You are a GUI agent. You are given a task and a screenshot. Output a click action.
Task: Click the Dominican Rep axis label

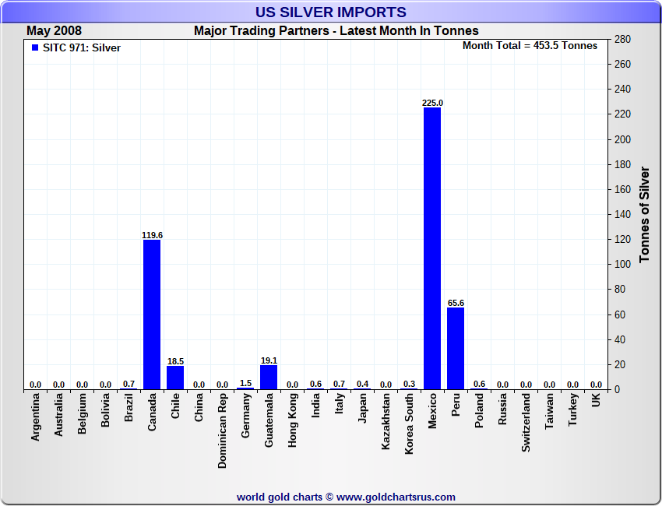coord(223,431)
